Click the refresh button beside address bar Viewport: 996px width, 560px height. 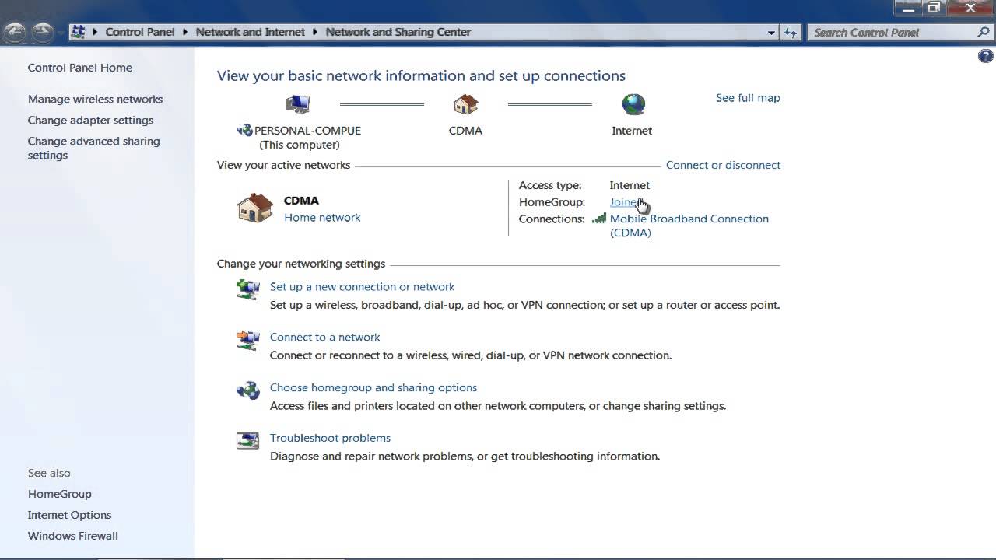791,32
